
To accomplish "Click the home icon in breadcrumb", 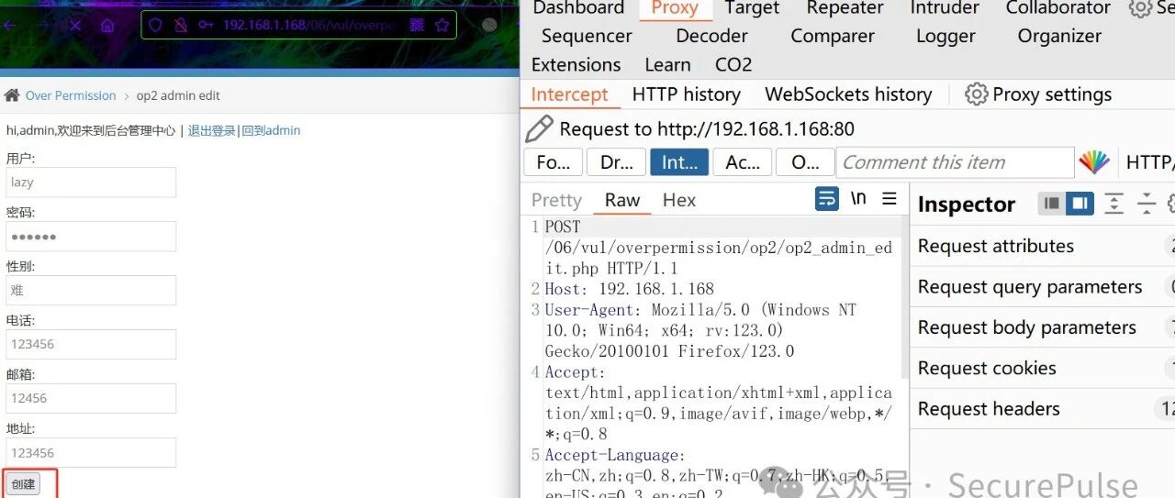I will (x=12, y=95).
